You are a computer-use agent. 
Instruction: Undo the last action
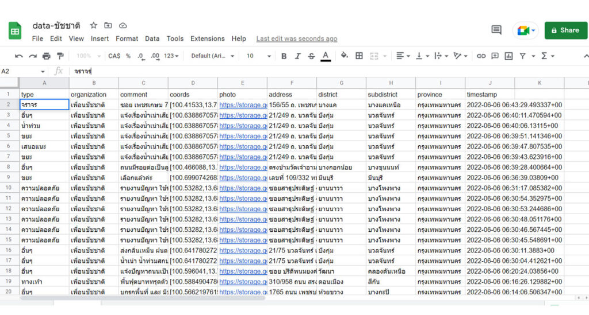(18, 56)
